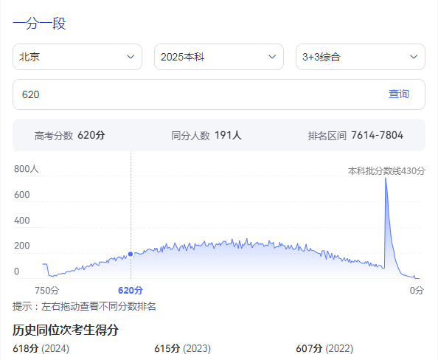The image size is (438, 360).
Task: Expand the 2025本科 year dropdown
Action: click(x=219, y=57)
